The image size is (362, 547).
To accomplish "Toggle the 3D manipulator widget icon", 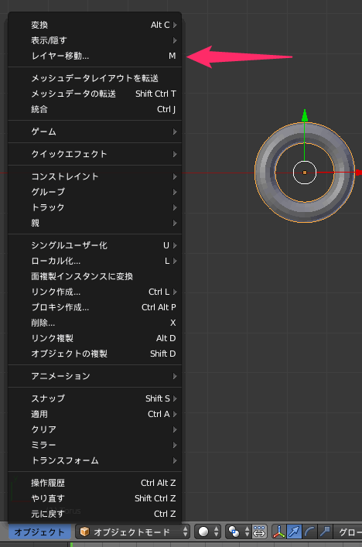I will [279, 532].
